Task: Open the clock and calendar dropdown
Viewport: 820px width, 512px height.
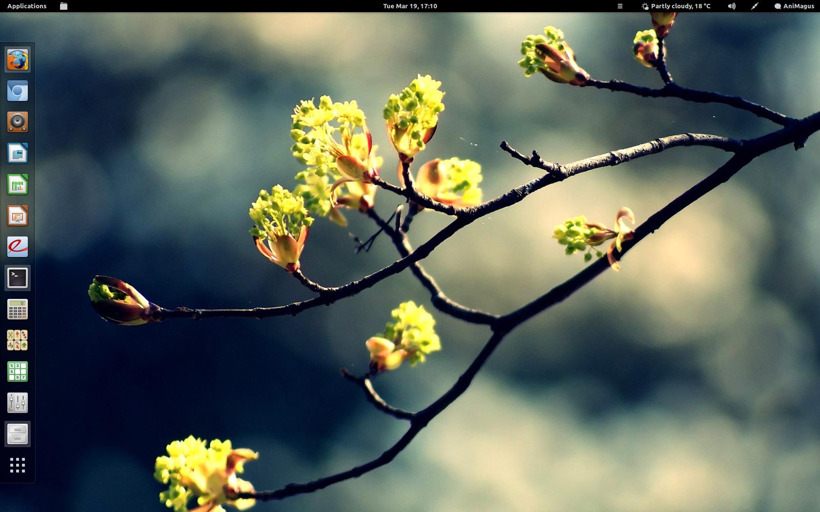Action: click(410, 6)
